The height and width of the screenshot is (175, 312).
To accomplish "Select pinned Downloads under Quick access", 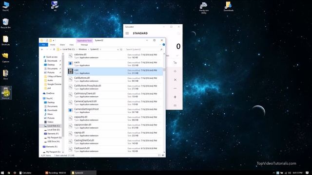I will coord(52,61).
